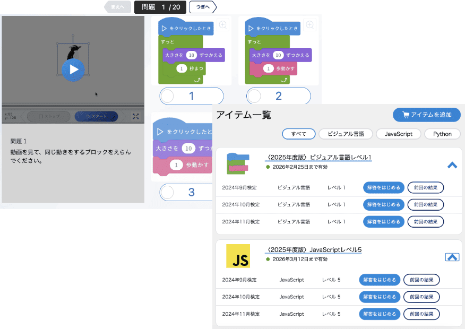Click the magnifier icon on block answer 2
Screen dimensions: 465x329
click(x=310, y=25)
